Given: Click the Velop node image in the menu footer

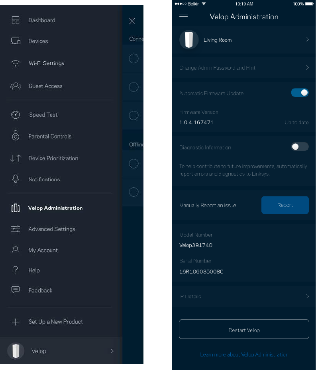Looking at the screenshot, I should coord(16,351).
